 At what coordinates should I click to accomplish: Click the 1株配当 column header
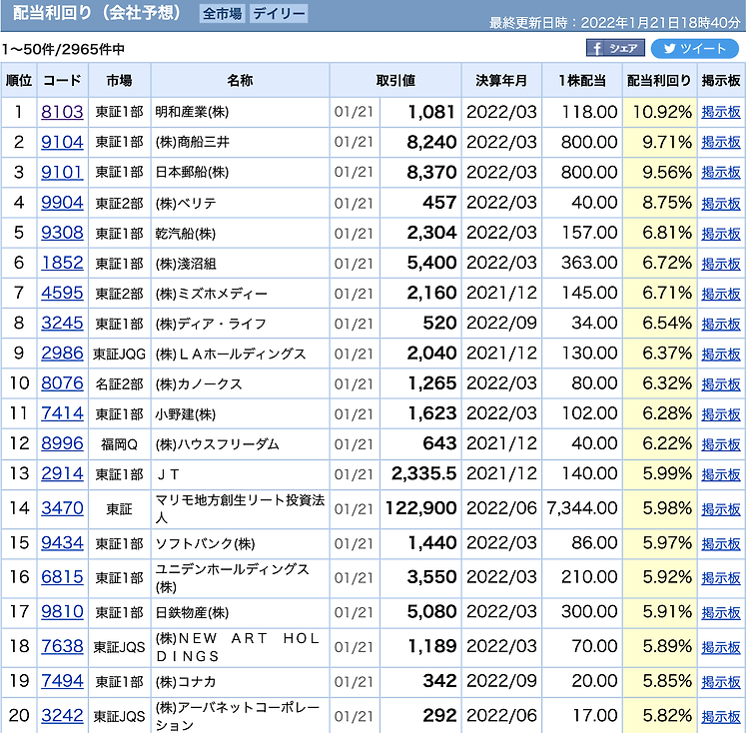tap(582, 80)
